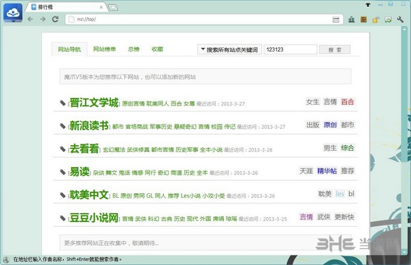Click the tag icon beside 易读
This screenshot has height=265, width=411.
click(62, 172)
